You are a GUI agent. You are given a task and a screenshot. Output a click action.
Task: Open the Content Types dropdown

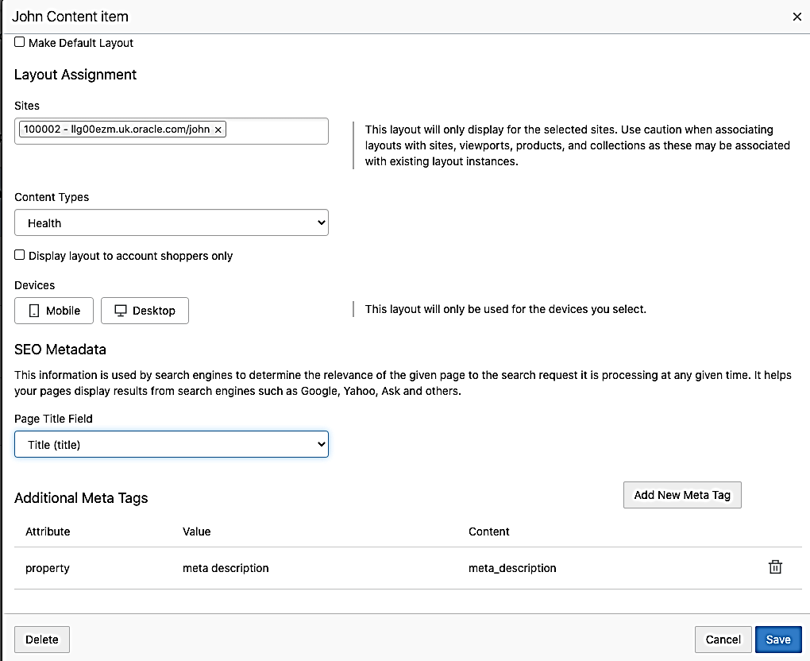[x=171, y=223]
